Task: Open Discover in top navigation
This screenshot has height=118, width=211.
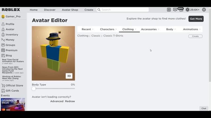Action: [x=50, y=10]
